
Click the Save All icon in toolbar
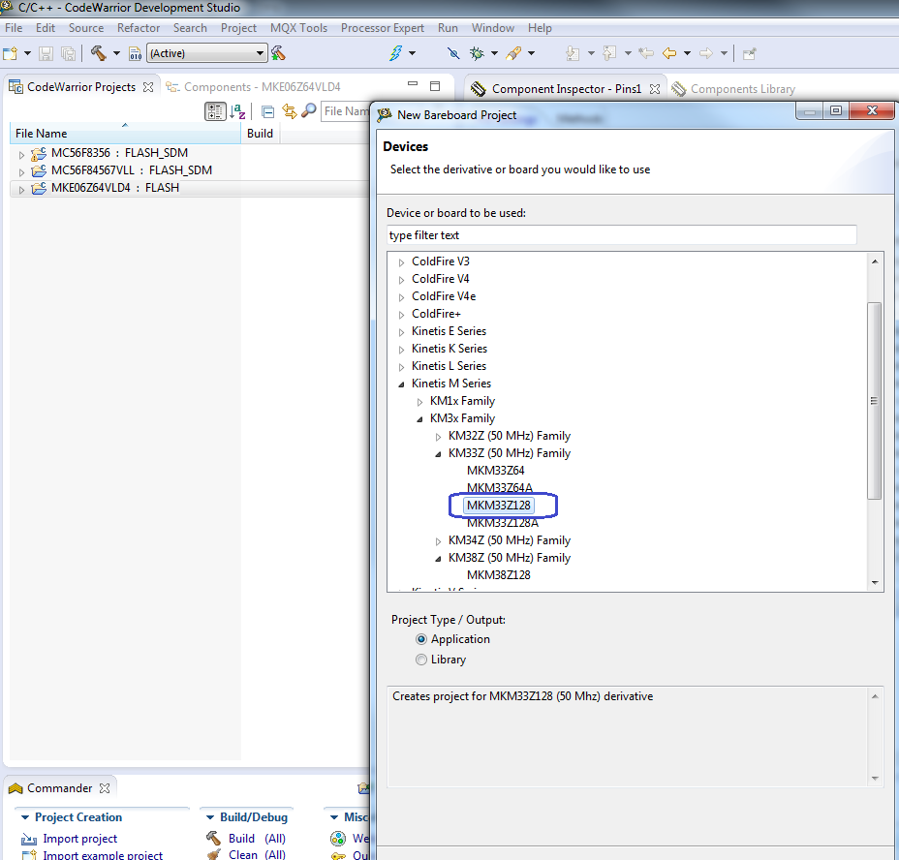point(68,53)
